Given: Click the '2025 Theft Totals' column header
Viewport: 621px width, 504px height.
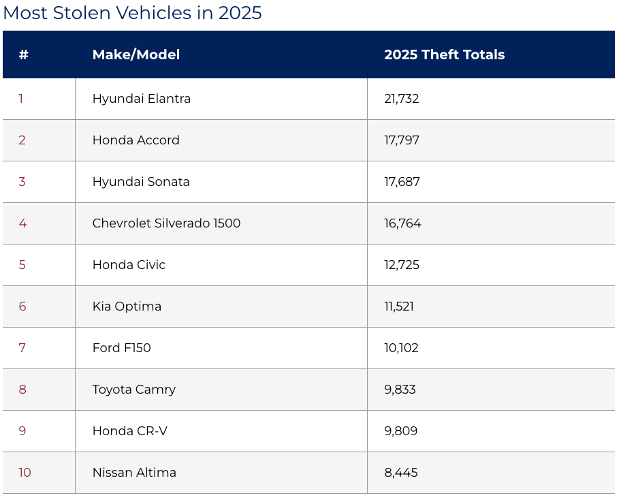Looking at the screenshot, I should coord(444,54).
